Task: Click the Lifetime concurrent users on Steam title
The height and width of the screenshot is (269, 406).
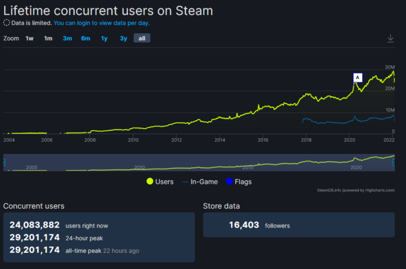Action: pyautogui.click(x=108, y=11)
